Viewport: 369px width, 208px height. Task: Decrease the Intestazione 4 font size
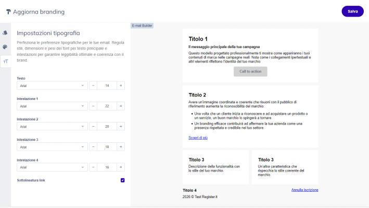[x=93, y=167]
